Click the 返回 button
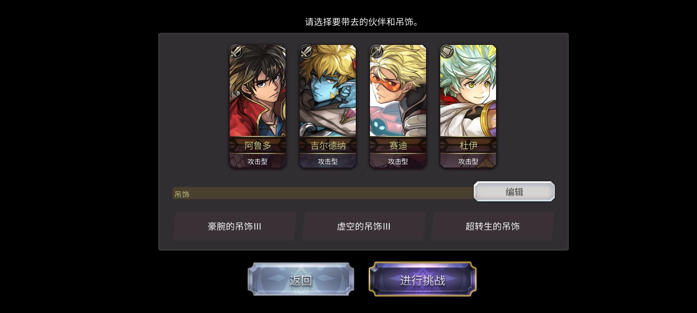This screenshot has height=313, width=697. (301, 279)
